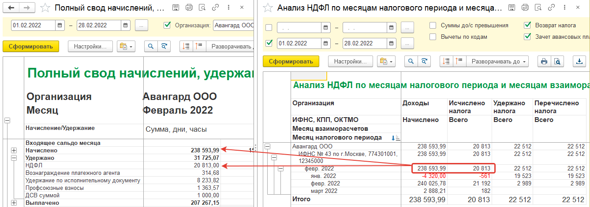Expand all groups icon in Полный свод toolbar
The image size is (590, 207).
[x=198, y=46]
